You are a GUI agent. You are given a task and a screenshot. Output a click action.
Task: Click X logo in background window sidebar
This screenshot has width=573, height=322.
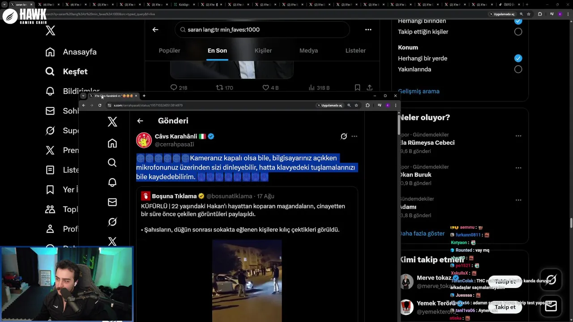point(50,30)
